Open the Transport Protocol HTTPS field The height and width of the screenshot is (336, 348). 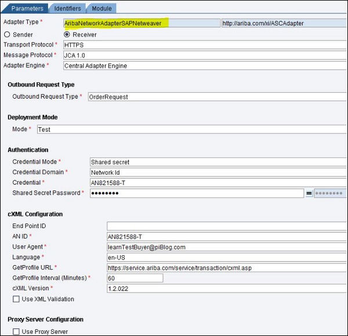203,45
